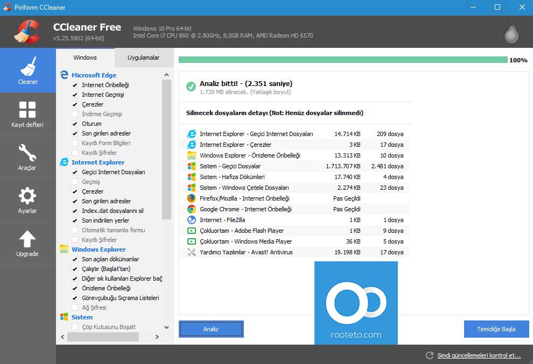Click Avast! Antivirus tools icon
Image resolution: width=533 pixels, height=364 pixels.
pos(192,252)
